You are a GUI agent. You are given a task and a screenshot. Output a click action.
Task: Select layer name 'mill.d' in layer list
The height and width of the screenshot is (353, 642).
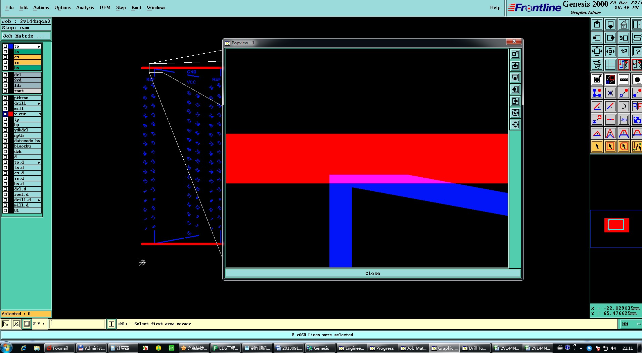(x=27, y=205)
